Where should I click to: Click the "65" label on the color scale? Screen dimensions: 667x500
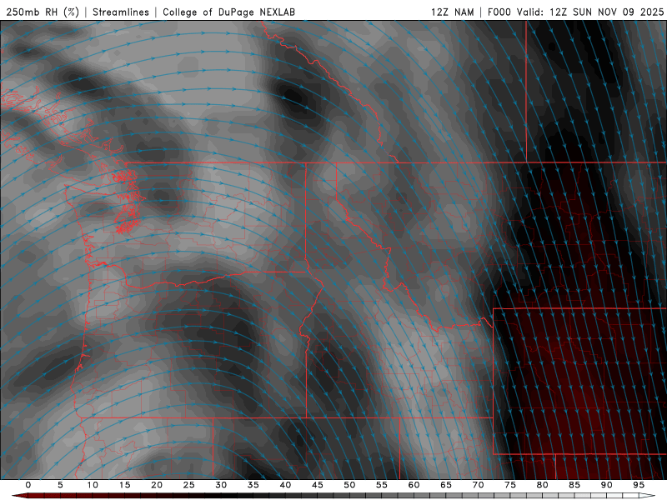[x=446, y=485]
